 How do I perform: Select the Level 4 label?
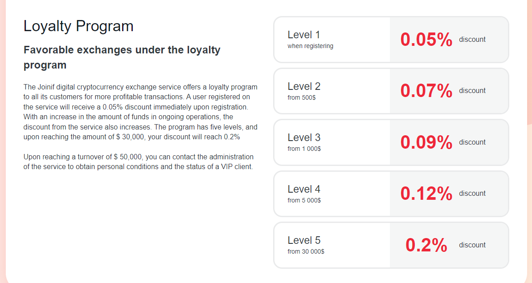click(x=304, y=189)
